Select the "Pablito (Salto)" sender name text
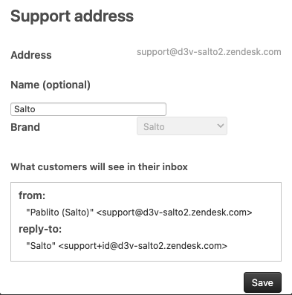Image resolution: width=292 pixels, height=295 pixels. [60, 213]
